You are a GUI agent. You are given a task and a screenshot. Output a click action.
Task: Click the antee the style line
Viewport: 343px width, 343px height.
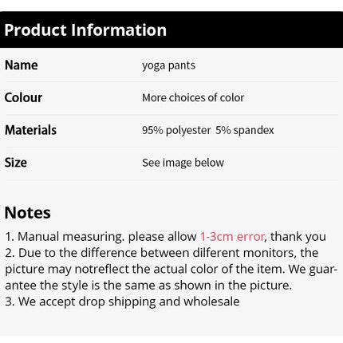click(148, 286)
